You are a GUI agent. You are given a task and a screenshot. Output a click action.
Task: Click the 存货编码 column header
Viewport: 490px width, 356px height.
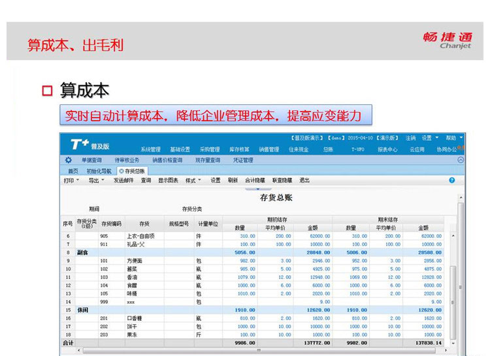click(111, 224)
